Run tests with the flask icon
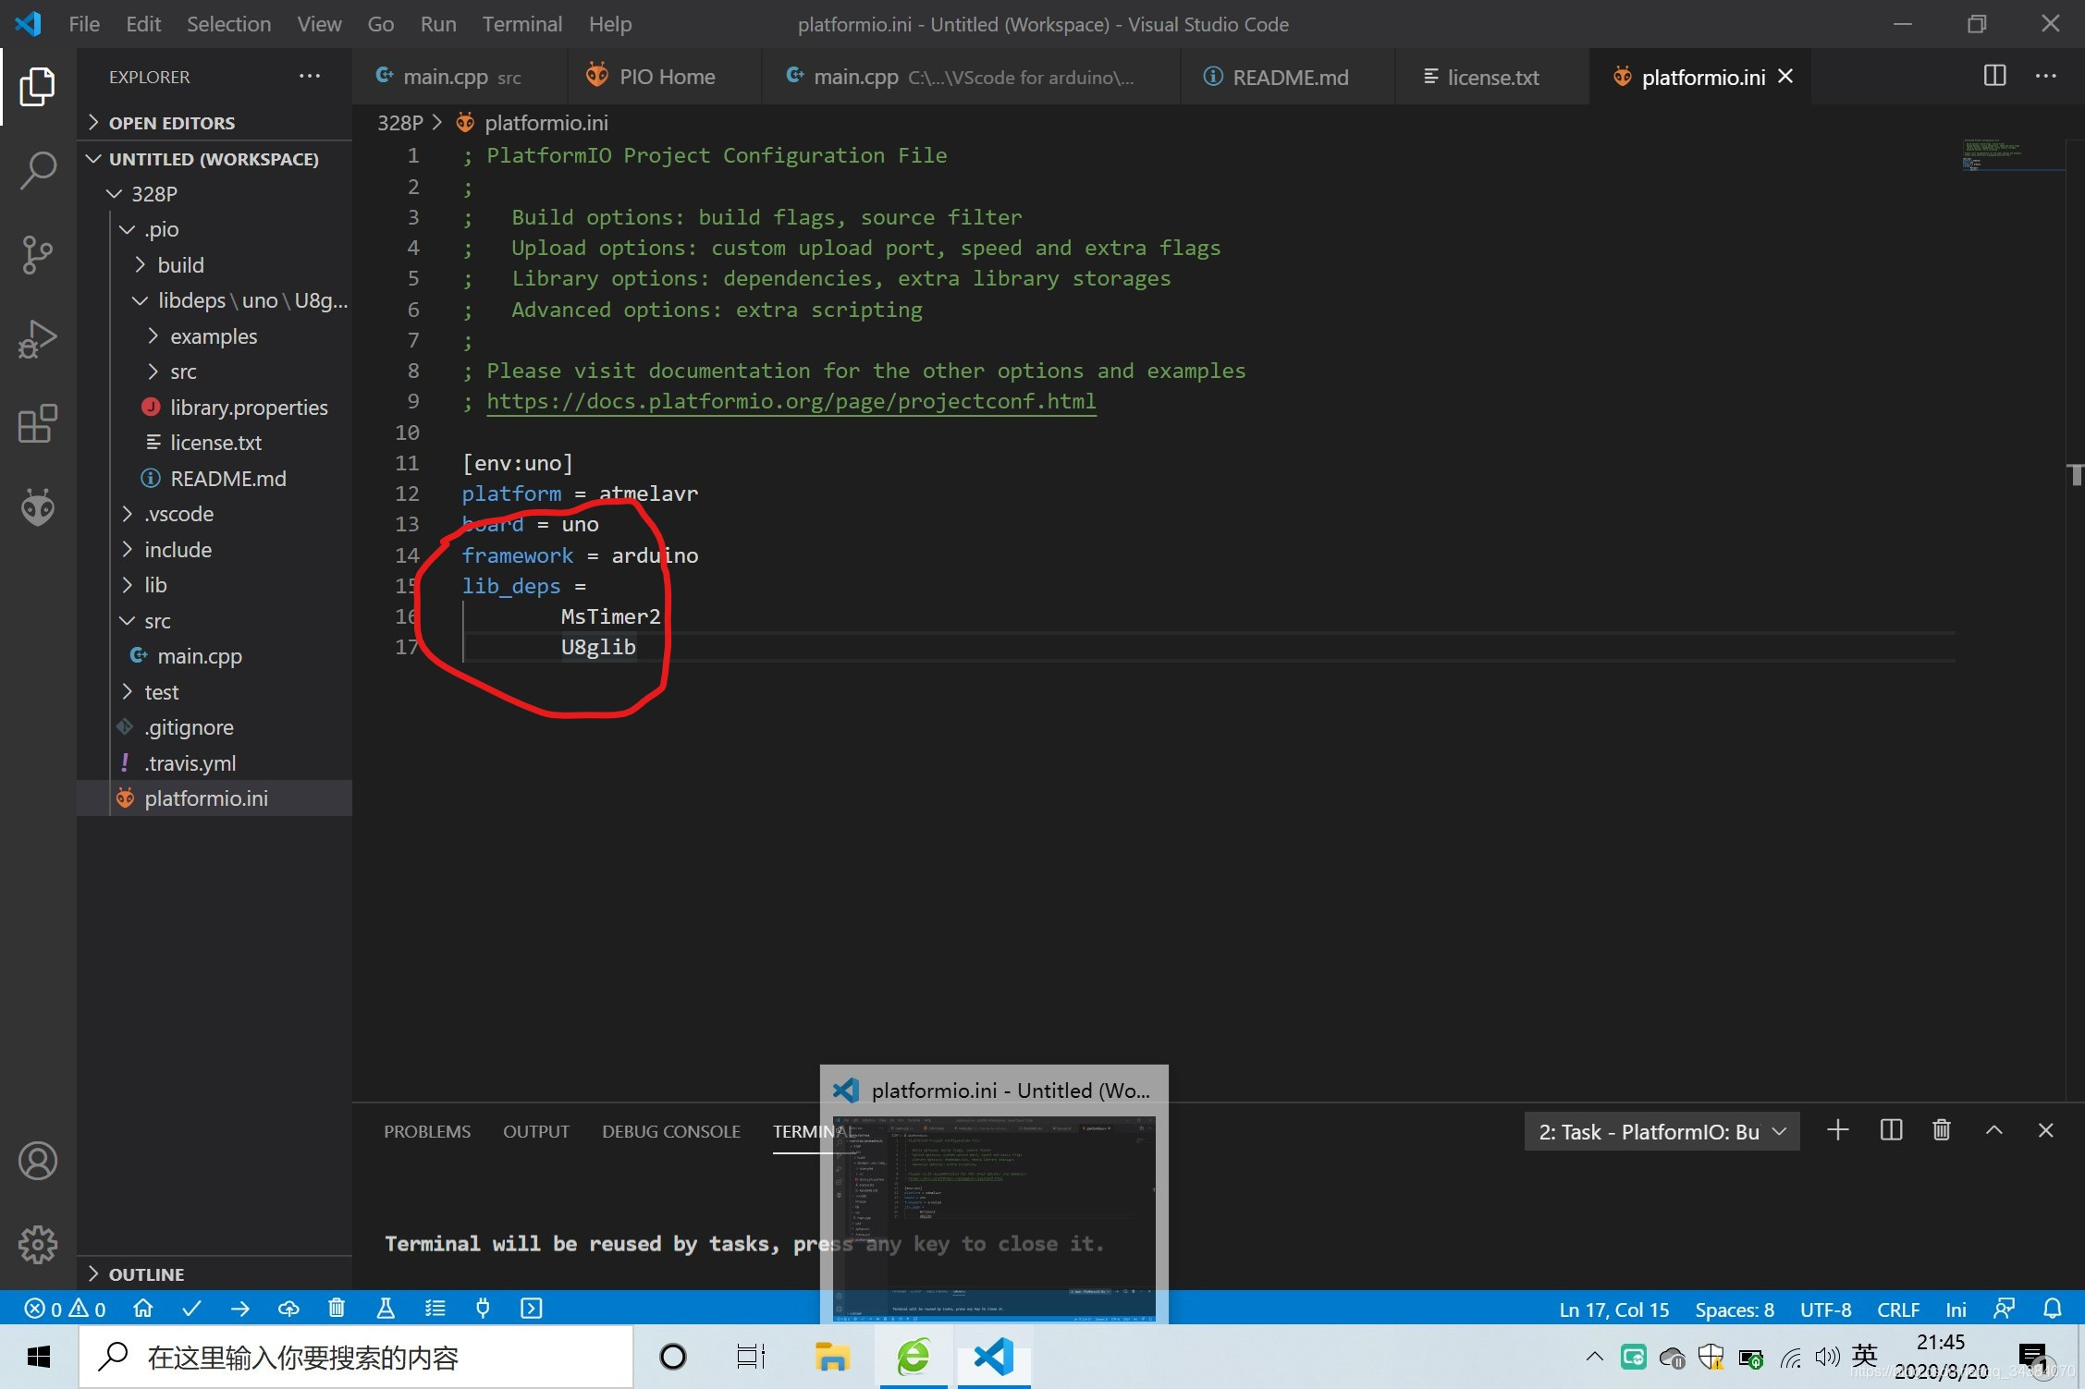Image resolution: width=2085 pixels, height=1389 pixels. click(386, 1308)
